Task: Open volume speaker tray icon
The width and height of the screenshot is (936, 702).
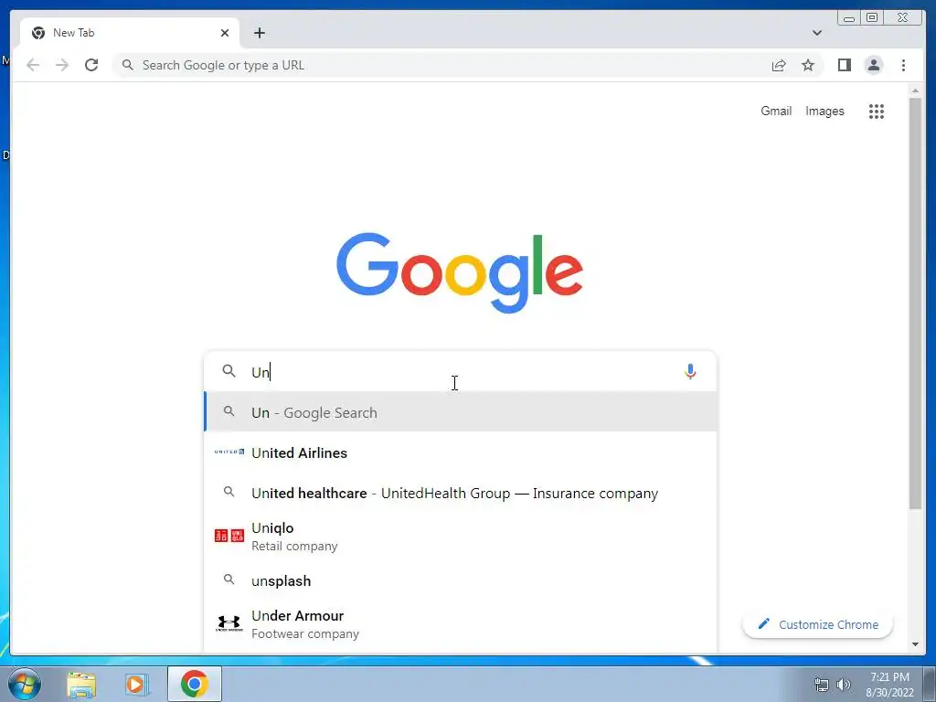Action: point(844,685)
